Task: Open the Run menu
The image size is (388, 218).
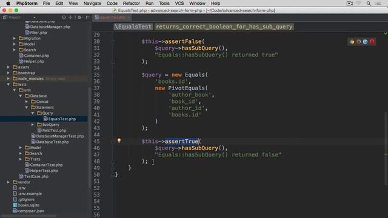Action: pos(150,4)
